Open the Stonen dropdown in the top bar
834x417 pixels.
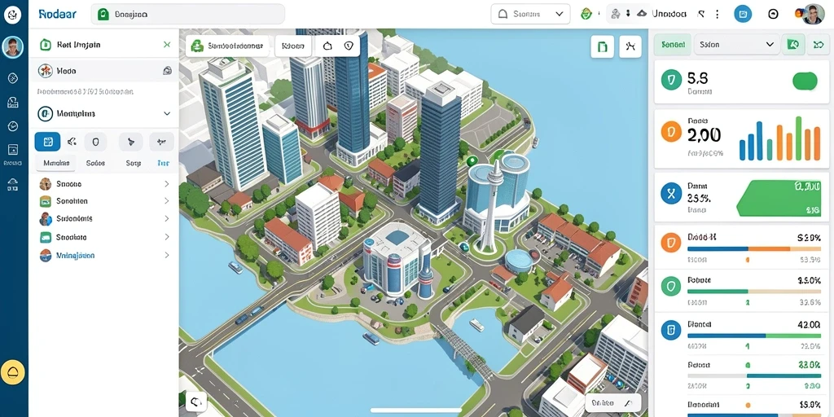tap(530, 15)
